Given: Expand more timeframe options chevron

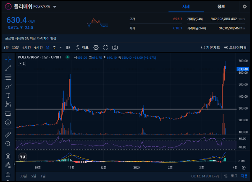Looking at the screenshot, I should coord(60,47).
